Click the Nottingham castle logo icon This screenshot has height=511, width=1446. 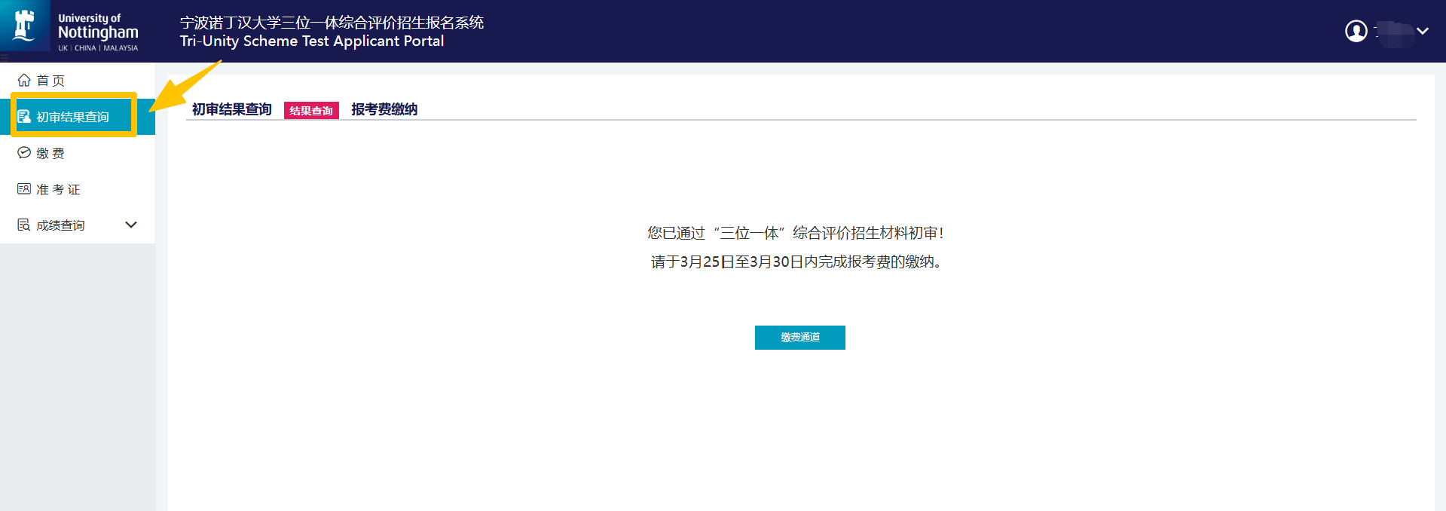click(25, 26)
